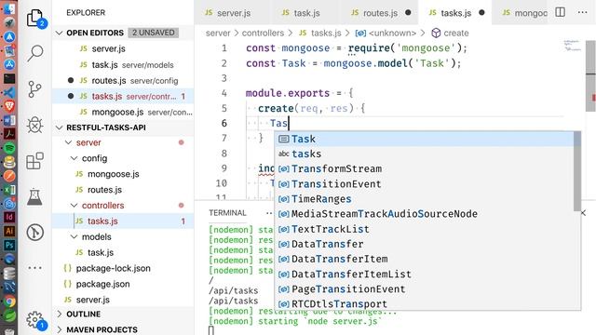Click line number 4 in gutter
Viewport: 596px width, 335px height.
pos(223,93)
